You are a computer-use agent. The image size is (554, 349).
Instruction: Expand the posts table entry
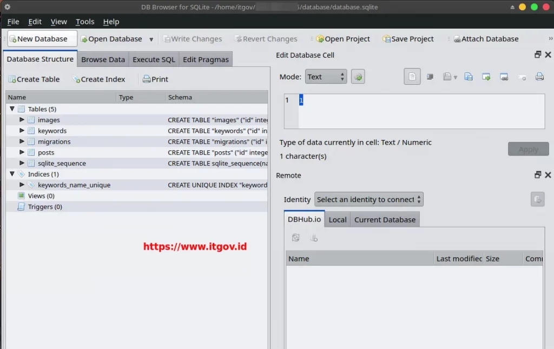click(x=21, y=152)
